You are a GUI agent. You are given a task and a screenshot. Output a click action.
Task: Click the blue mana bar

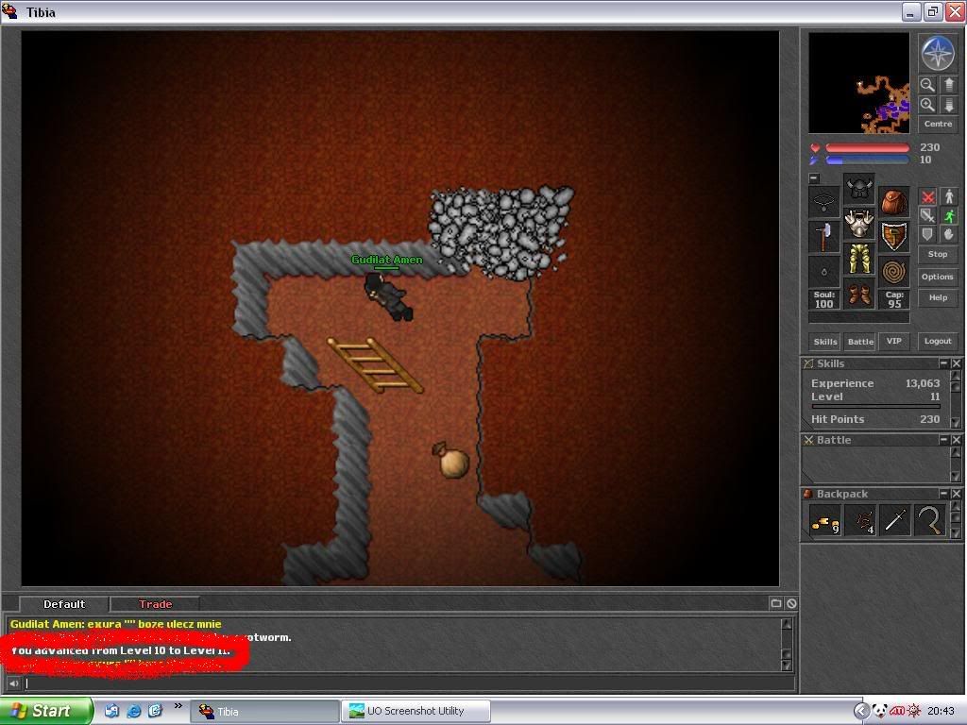click(867, 160)
